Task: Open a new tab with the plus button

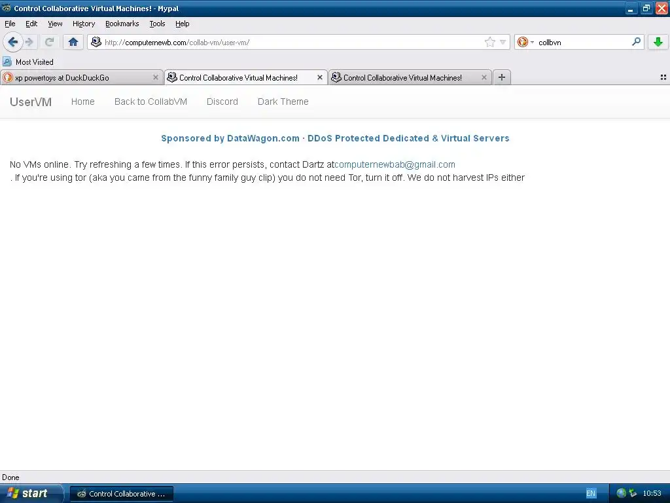Action: point(502,77)
